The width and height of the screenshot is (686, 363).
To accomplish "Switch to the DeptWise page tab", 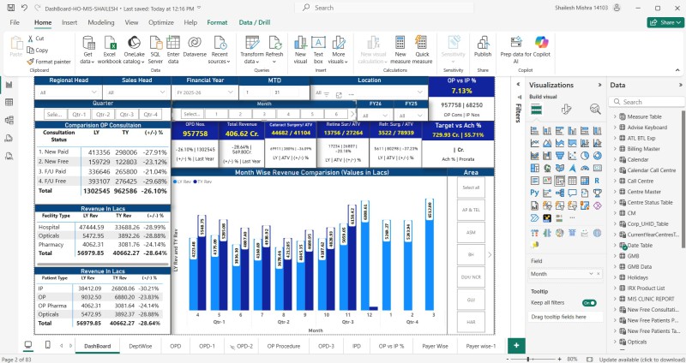I will [x=141, y=346].
